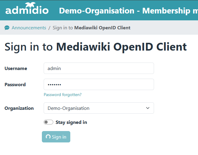The width and height of the screenshot is (198, 155).
Task: Click the loading spinner icon in Sign in
Action: tap(48, 137)
